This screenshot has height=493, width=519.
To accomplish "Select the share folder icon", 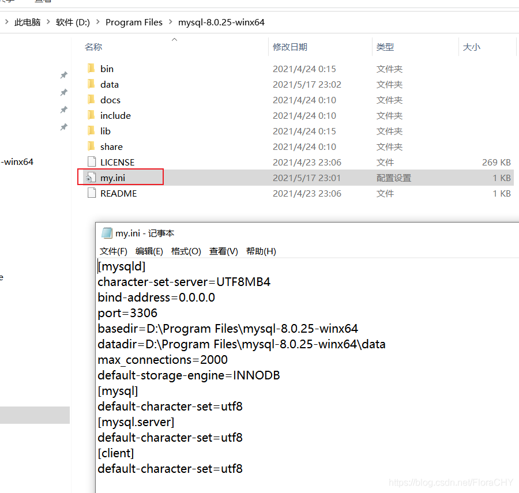I will (x=91, y=146).
